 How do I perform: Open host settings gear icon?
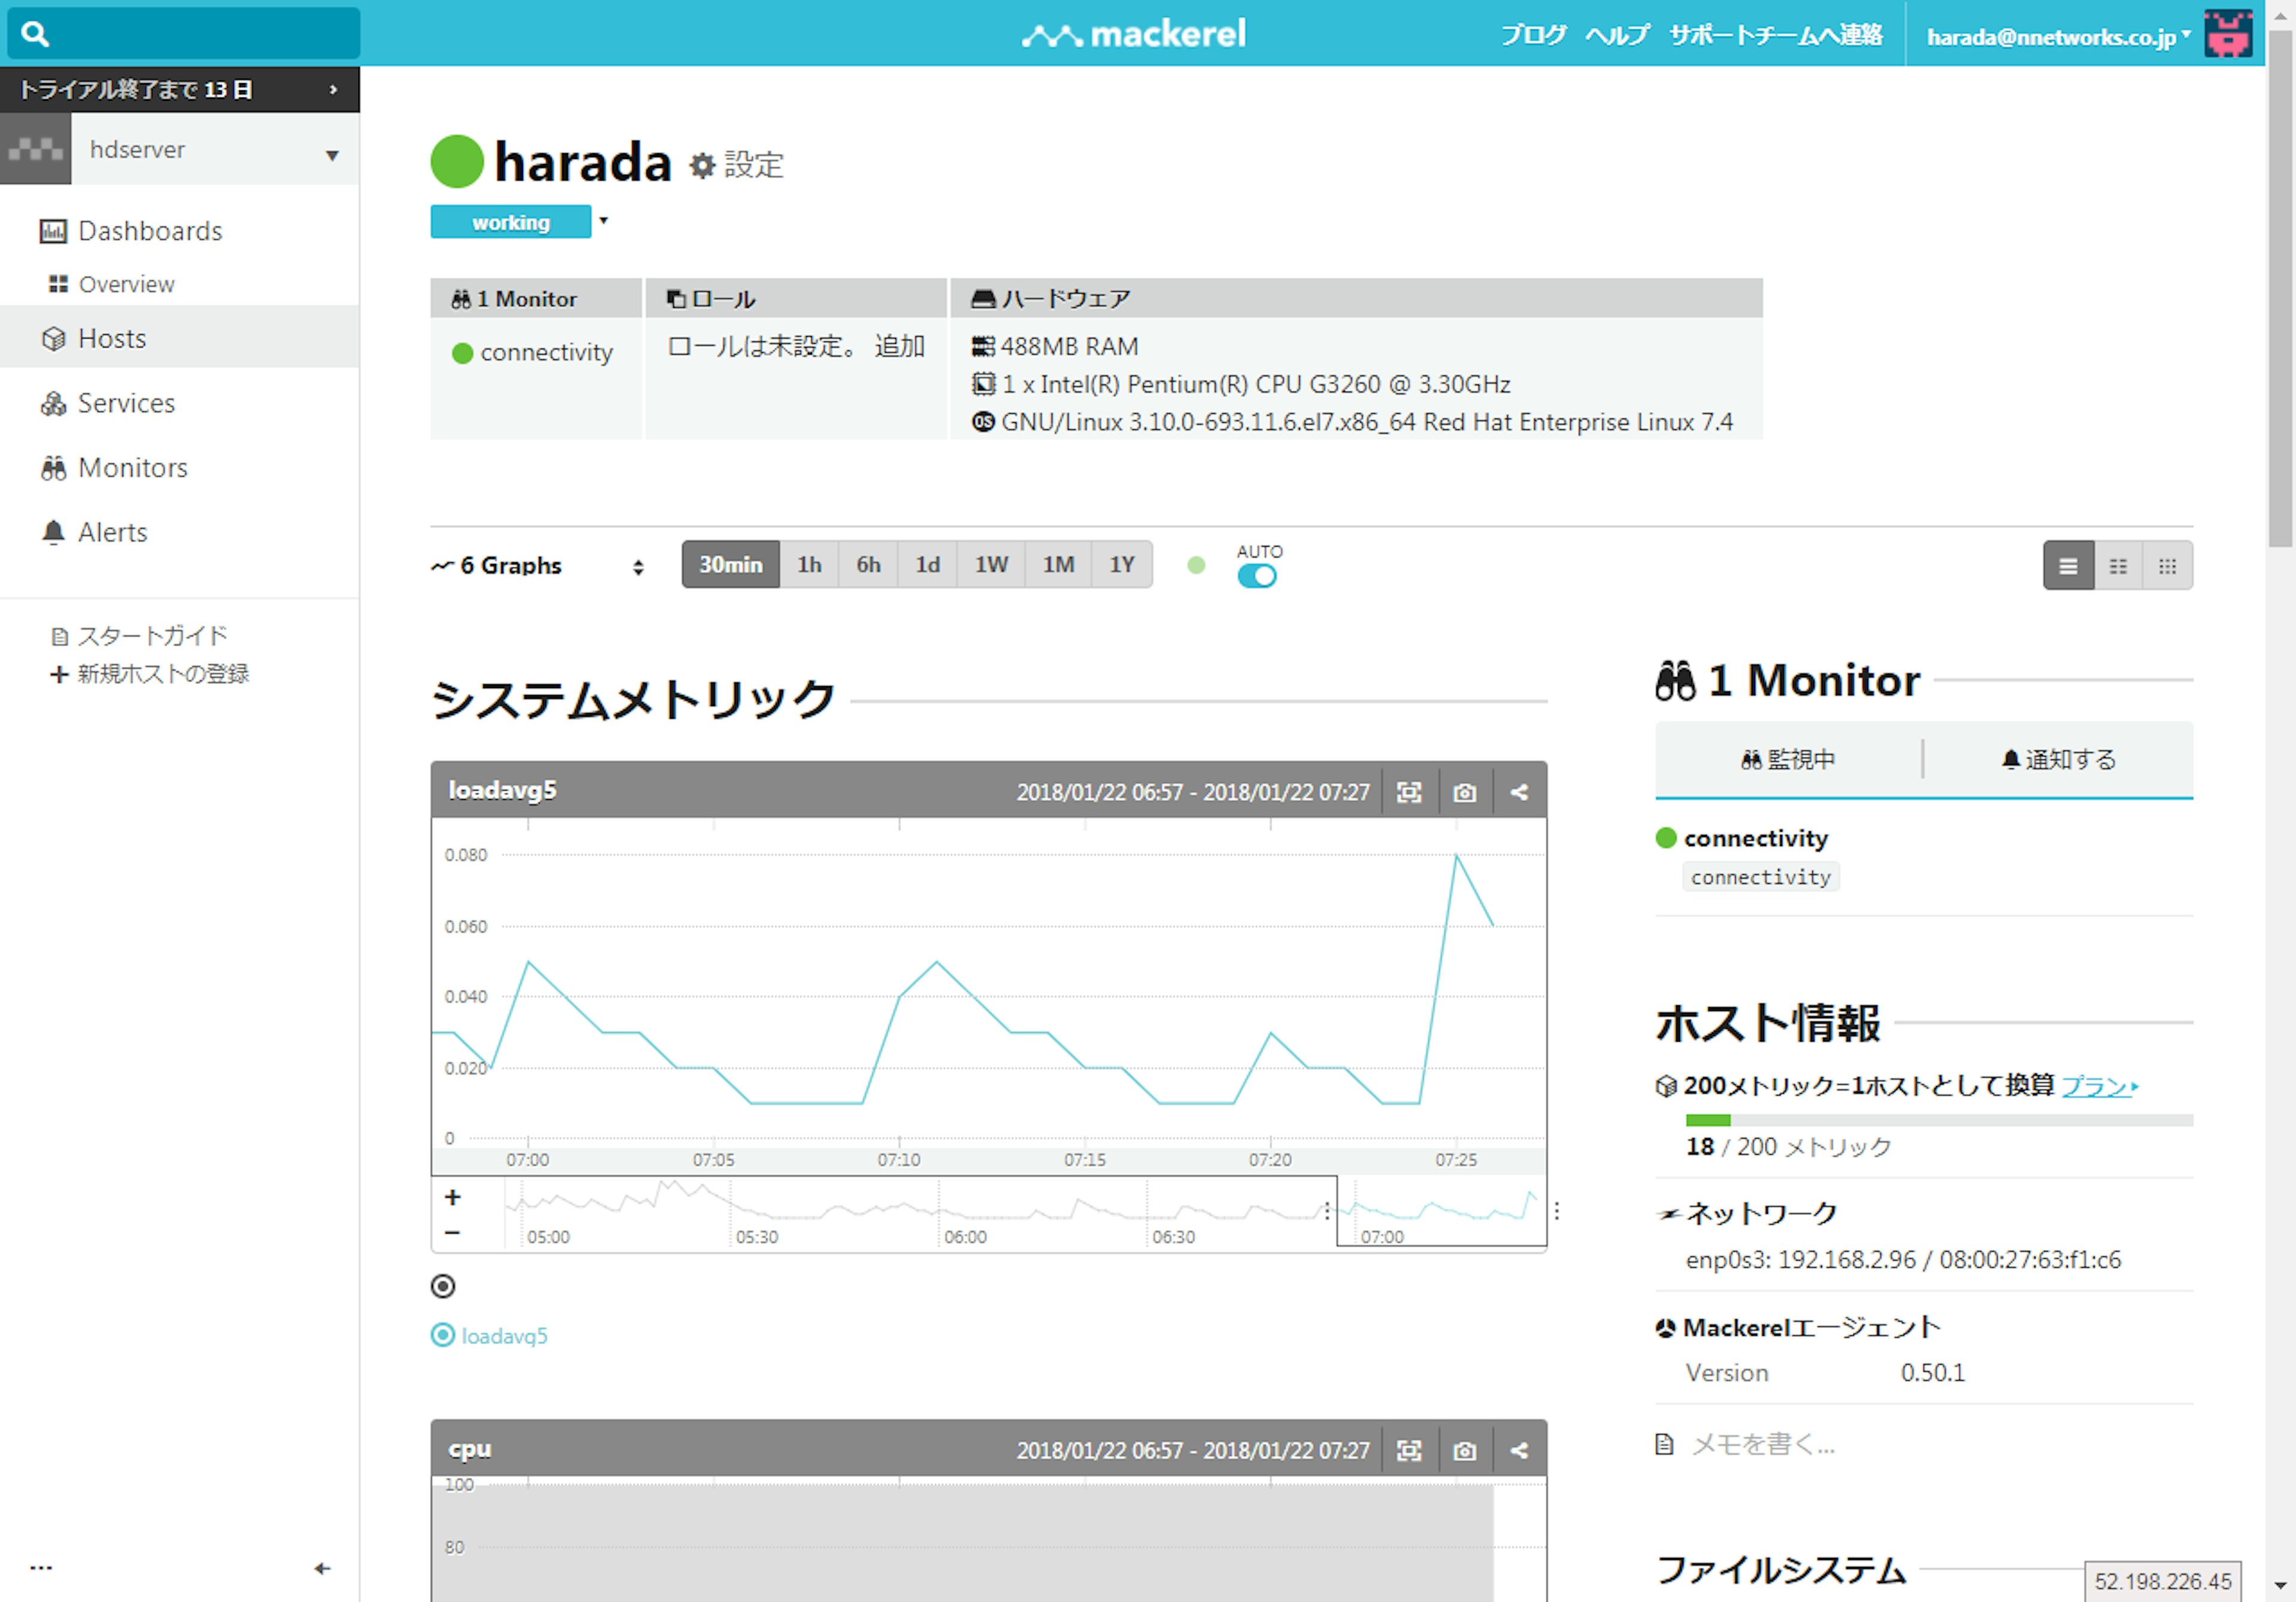point(703,165)
